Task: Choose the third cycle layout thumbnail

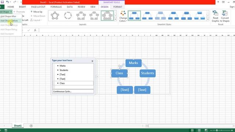Action: (x=81, y=15)
